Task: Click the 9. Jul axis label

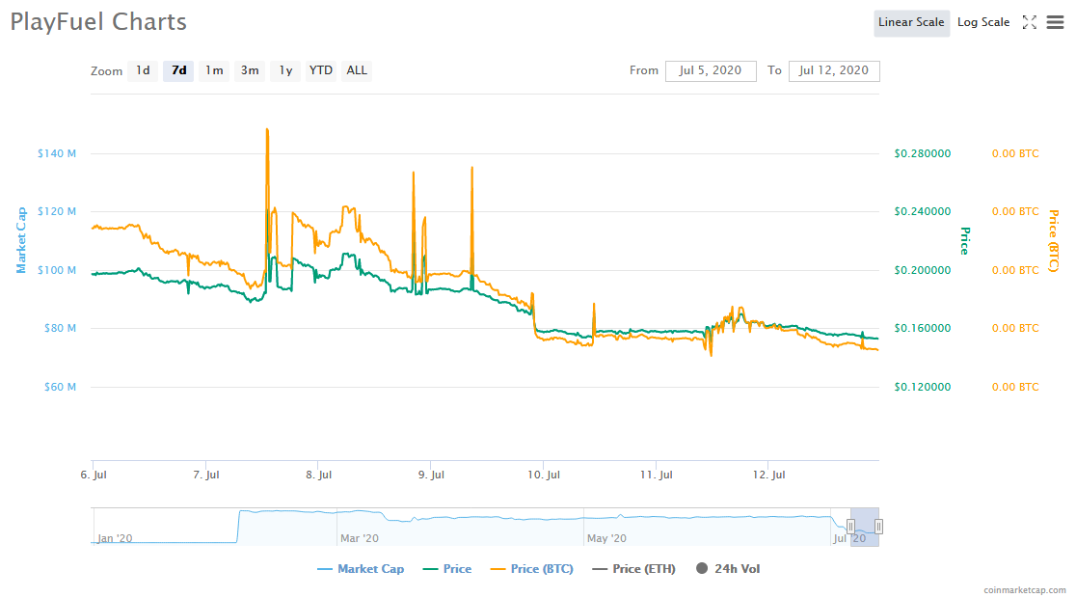Action: [431, 475]
